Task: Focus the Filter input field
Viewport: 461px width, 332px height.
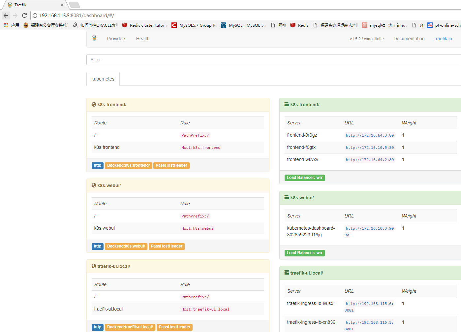Action: tap(274, 60)
